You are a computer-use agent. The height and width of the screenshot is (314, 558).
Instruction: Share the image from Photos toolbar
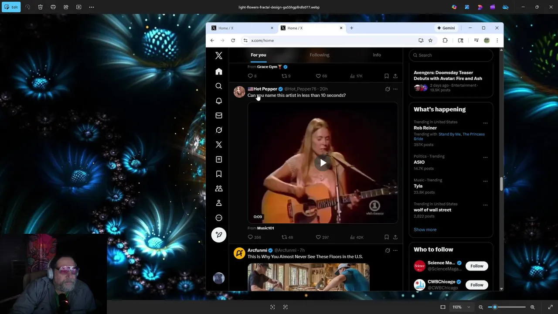pos(66,7)
